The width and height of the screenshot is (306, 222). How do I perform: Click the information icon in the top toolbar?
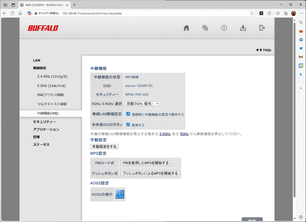point(224,27)
